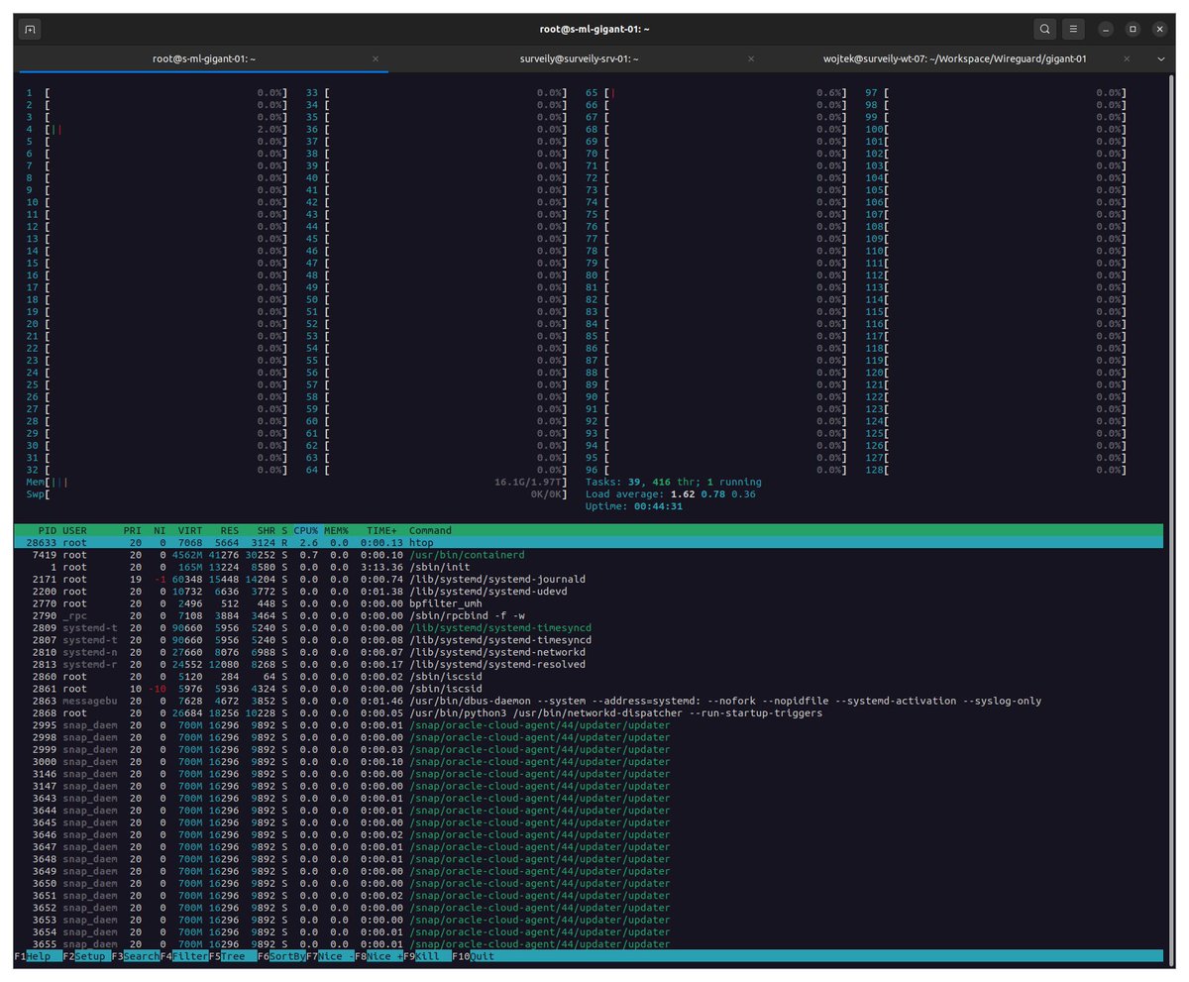This screenshot has width=1189, height=982.
Task: Sort by the MEM% column header
Action: (x=336, y=531)
